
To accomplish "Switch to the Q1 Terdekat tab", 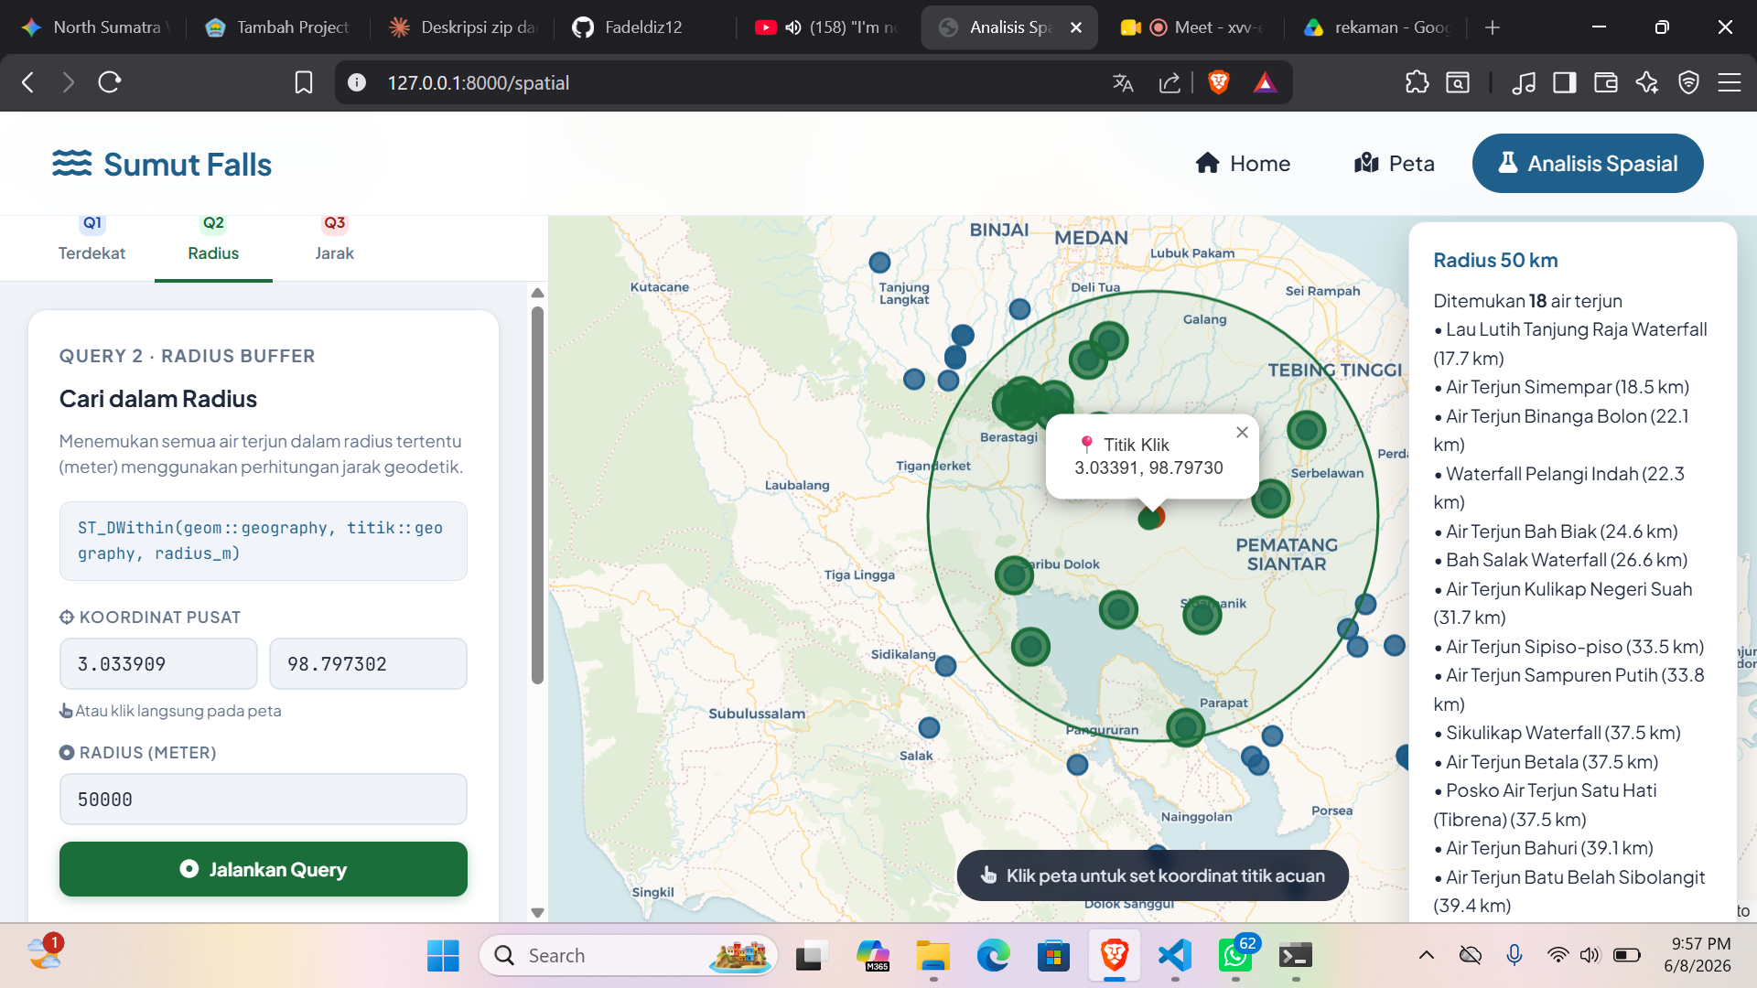I will click(x=92, y=240).
